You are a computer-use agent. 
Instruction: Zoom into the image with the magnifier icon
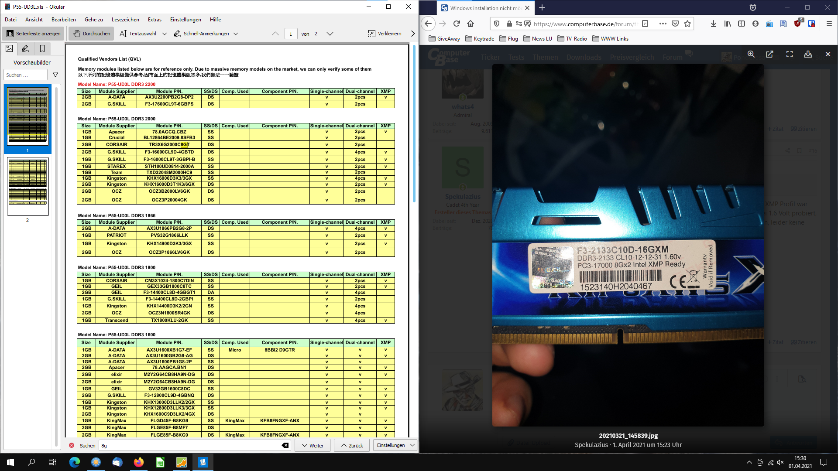point(751,54)
